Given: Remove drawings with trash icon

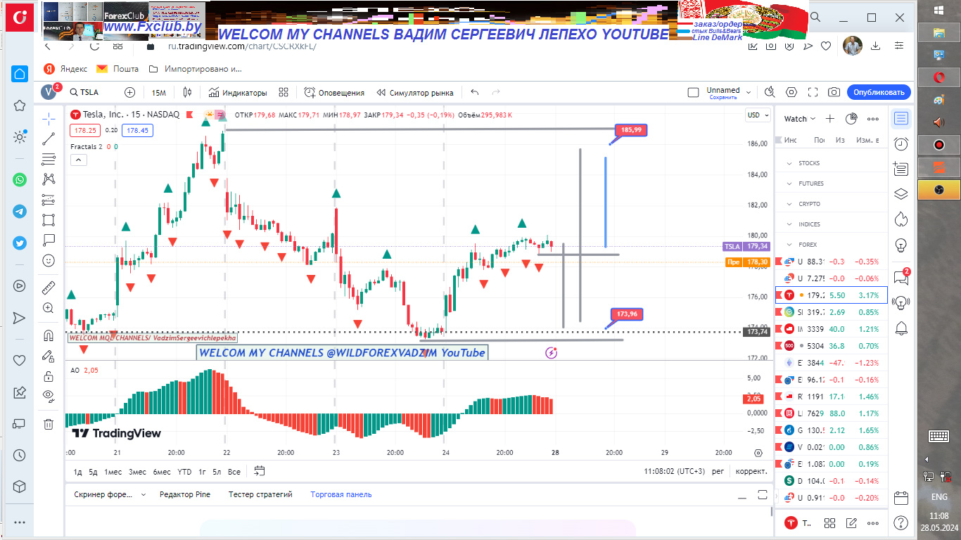Looking at the screenshot, I should (49, 424).
